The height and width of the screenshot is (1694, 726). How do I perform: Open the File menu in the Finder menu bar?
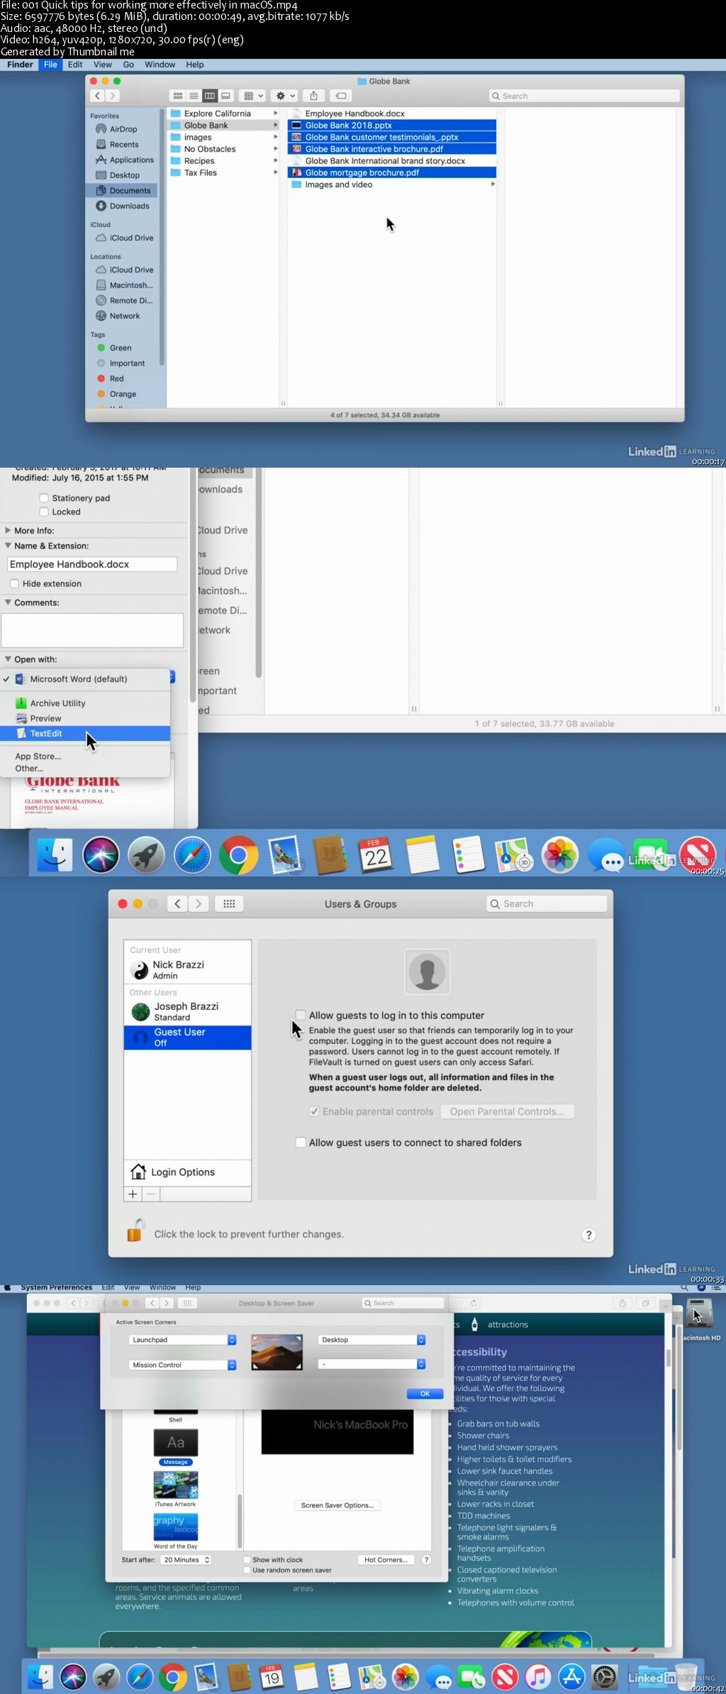(x=50, y=65)
